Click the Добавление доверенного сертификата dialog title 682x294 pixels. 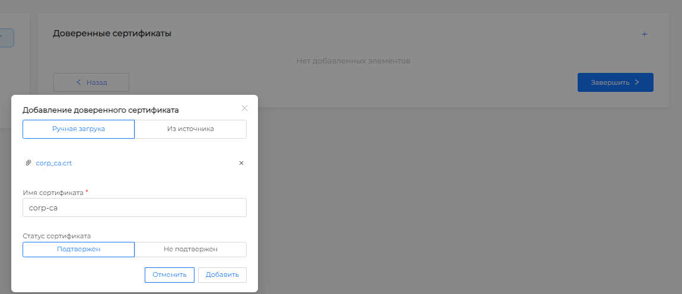click(101, 110)
